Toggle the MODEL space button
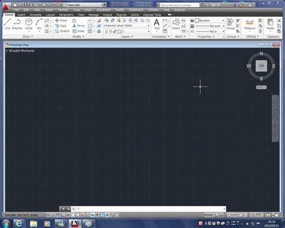This screenshot has height=228, width=285. tap(209, 215)
